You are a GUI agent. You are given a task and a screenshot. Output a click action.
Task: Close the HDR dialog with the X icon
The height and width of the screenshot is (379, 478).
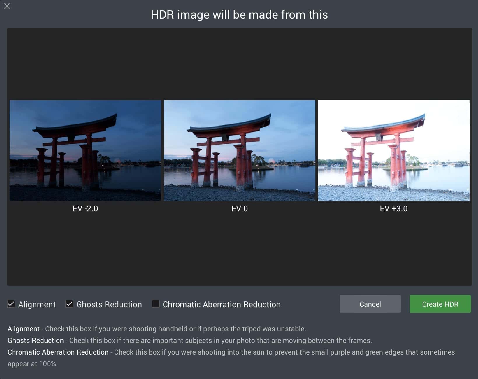(7, 6)
